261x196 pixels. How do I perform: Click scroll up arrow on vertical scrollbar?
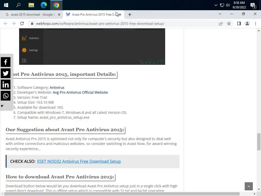[x=259, y=31]
